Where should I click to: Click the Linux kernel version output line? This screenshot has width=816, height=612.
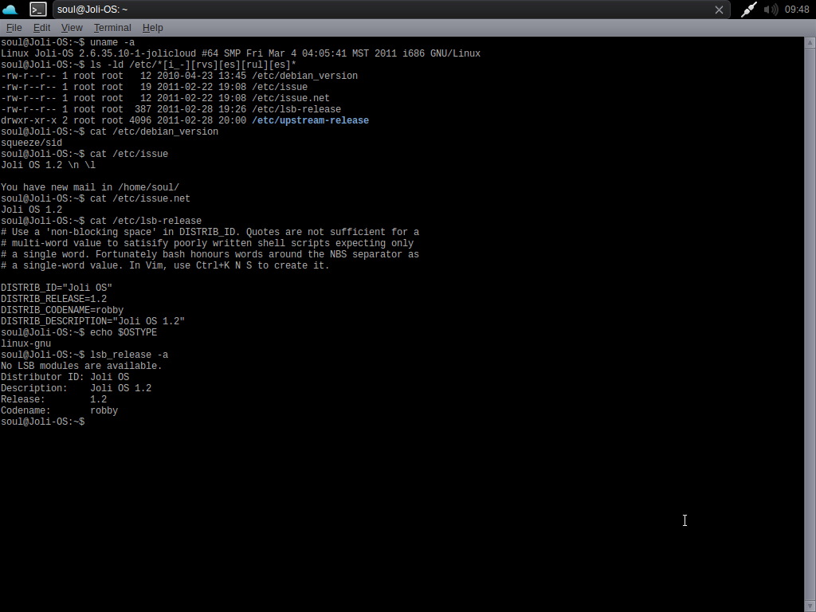click(241, 53)
